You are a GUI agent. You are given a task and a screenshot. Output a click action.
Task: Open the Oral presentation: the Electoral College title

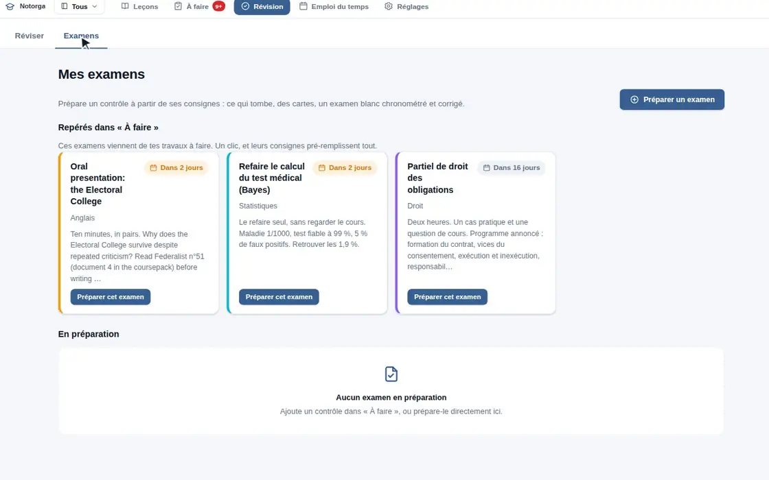(97, 184)
